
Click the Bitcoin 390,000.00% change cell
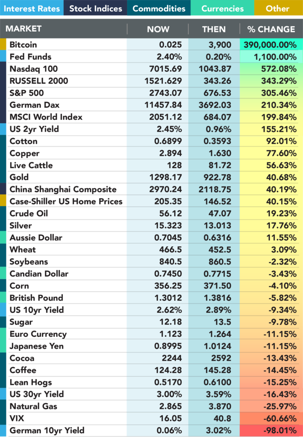271,44
